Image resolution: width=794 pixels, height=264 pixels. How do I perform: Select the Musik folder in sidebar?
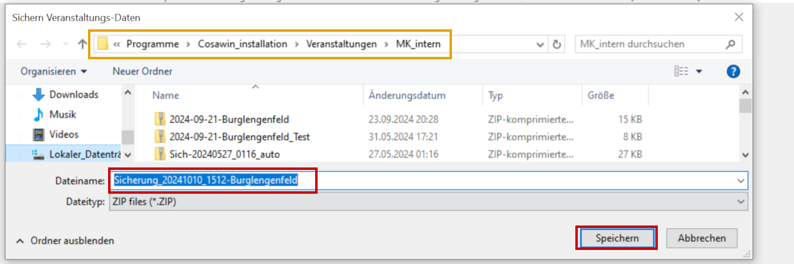[62, 114]
